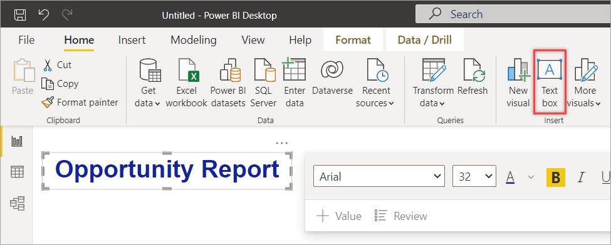Open the Help ribbon tab

300,40
